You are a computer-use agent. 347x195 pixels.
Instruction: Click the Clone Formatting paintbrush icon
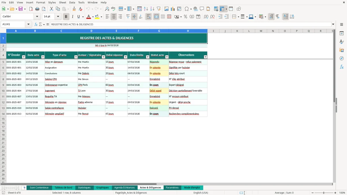[x=74, y=9]
